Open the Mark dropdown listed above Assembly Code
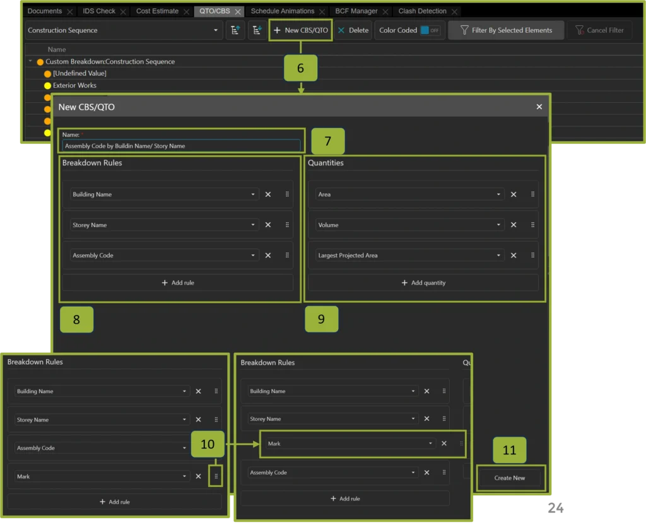The width and height of the screenshot is (646, 525). pyautogui.click(x=350, y=444)
